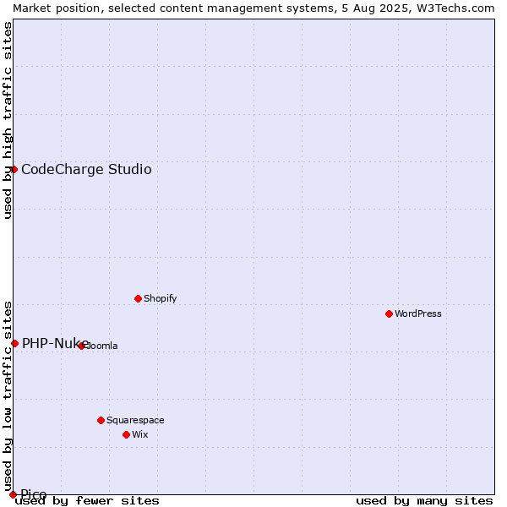Click the 'Shopify' label text

pos(160,298)
